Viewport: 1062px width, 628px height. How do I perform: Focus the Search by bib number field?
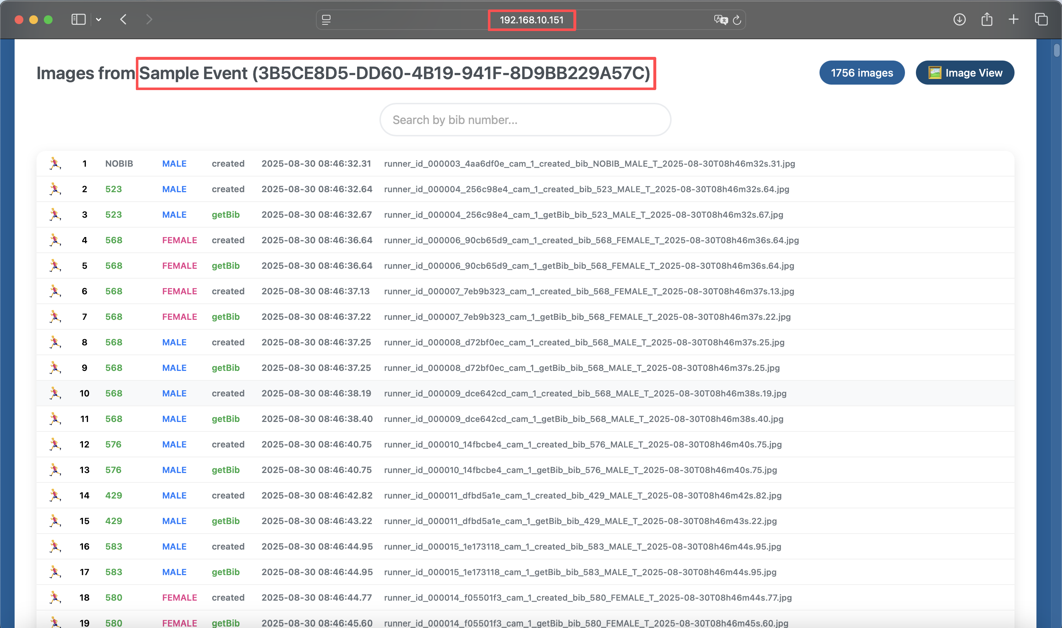[525, 120]
